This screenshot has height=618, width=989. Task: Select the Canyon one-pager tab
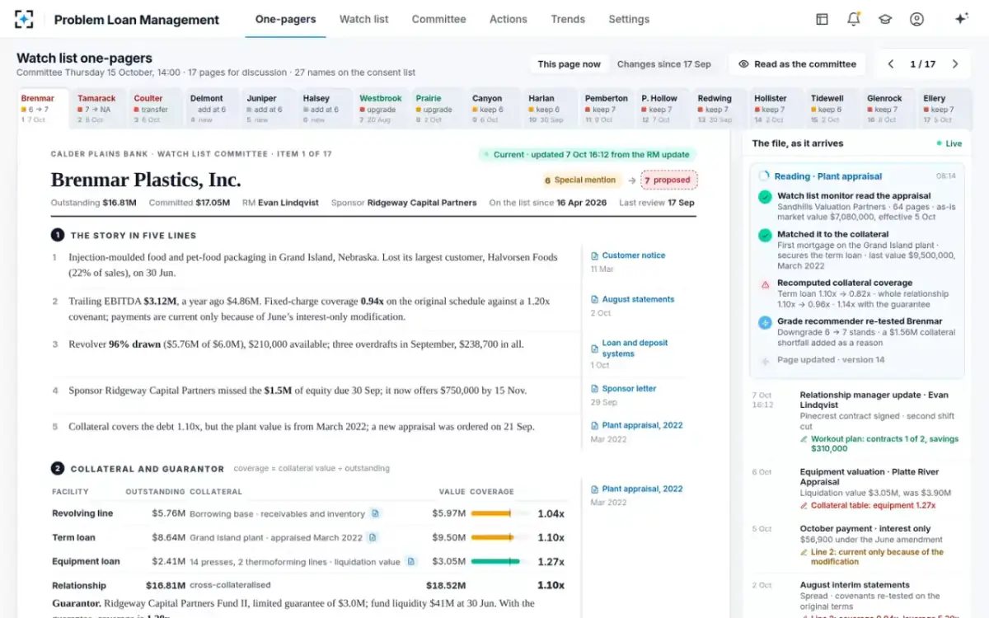pyautogui.click(x=494, y=109)
